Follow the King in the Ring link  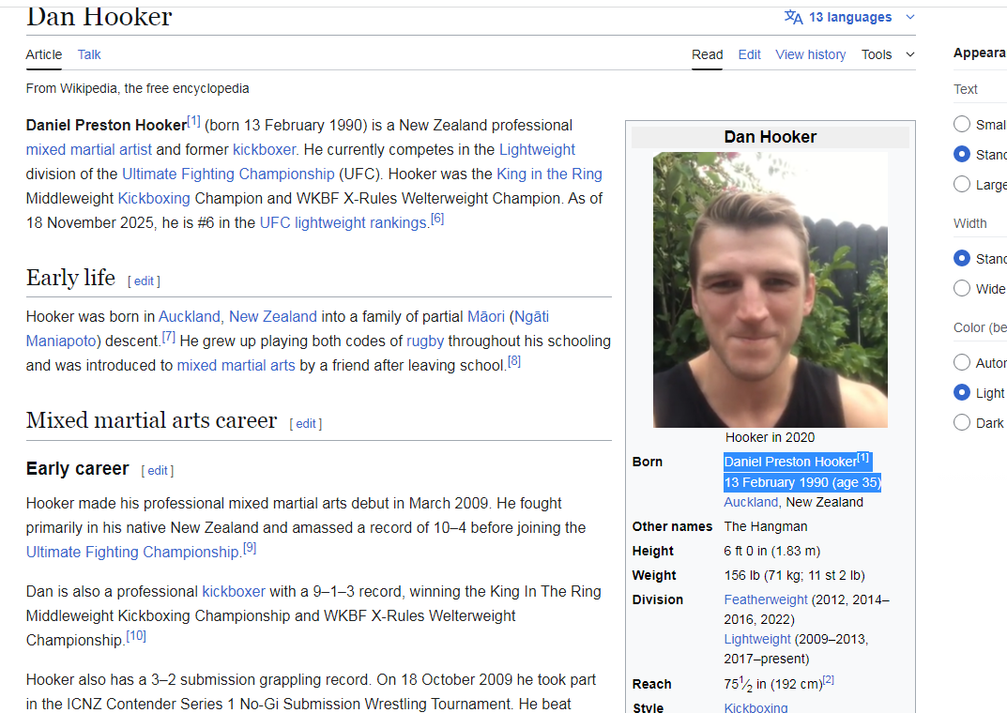tap(549, 174)
